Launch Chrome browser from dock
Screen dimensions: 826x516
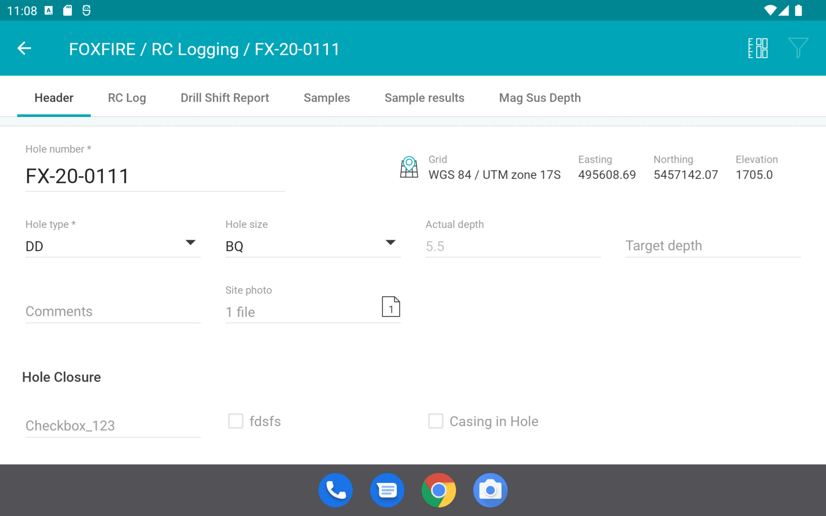click(x=439, y=490)
